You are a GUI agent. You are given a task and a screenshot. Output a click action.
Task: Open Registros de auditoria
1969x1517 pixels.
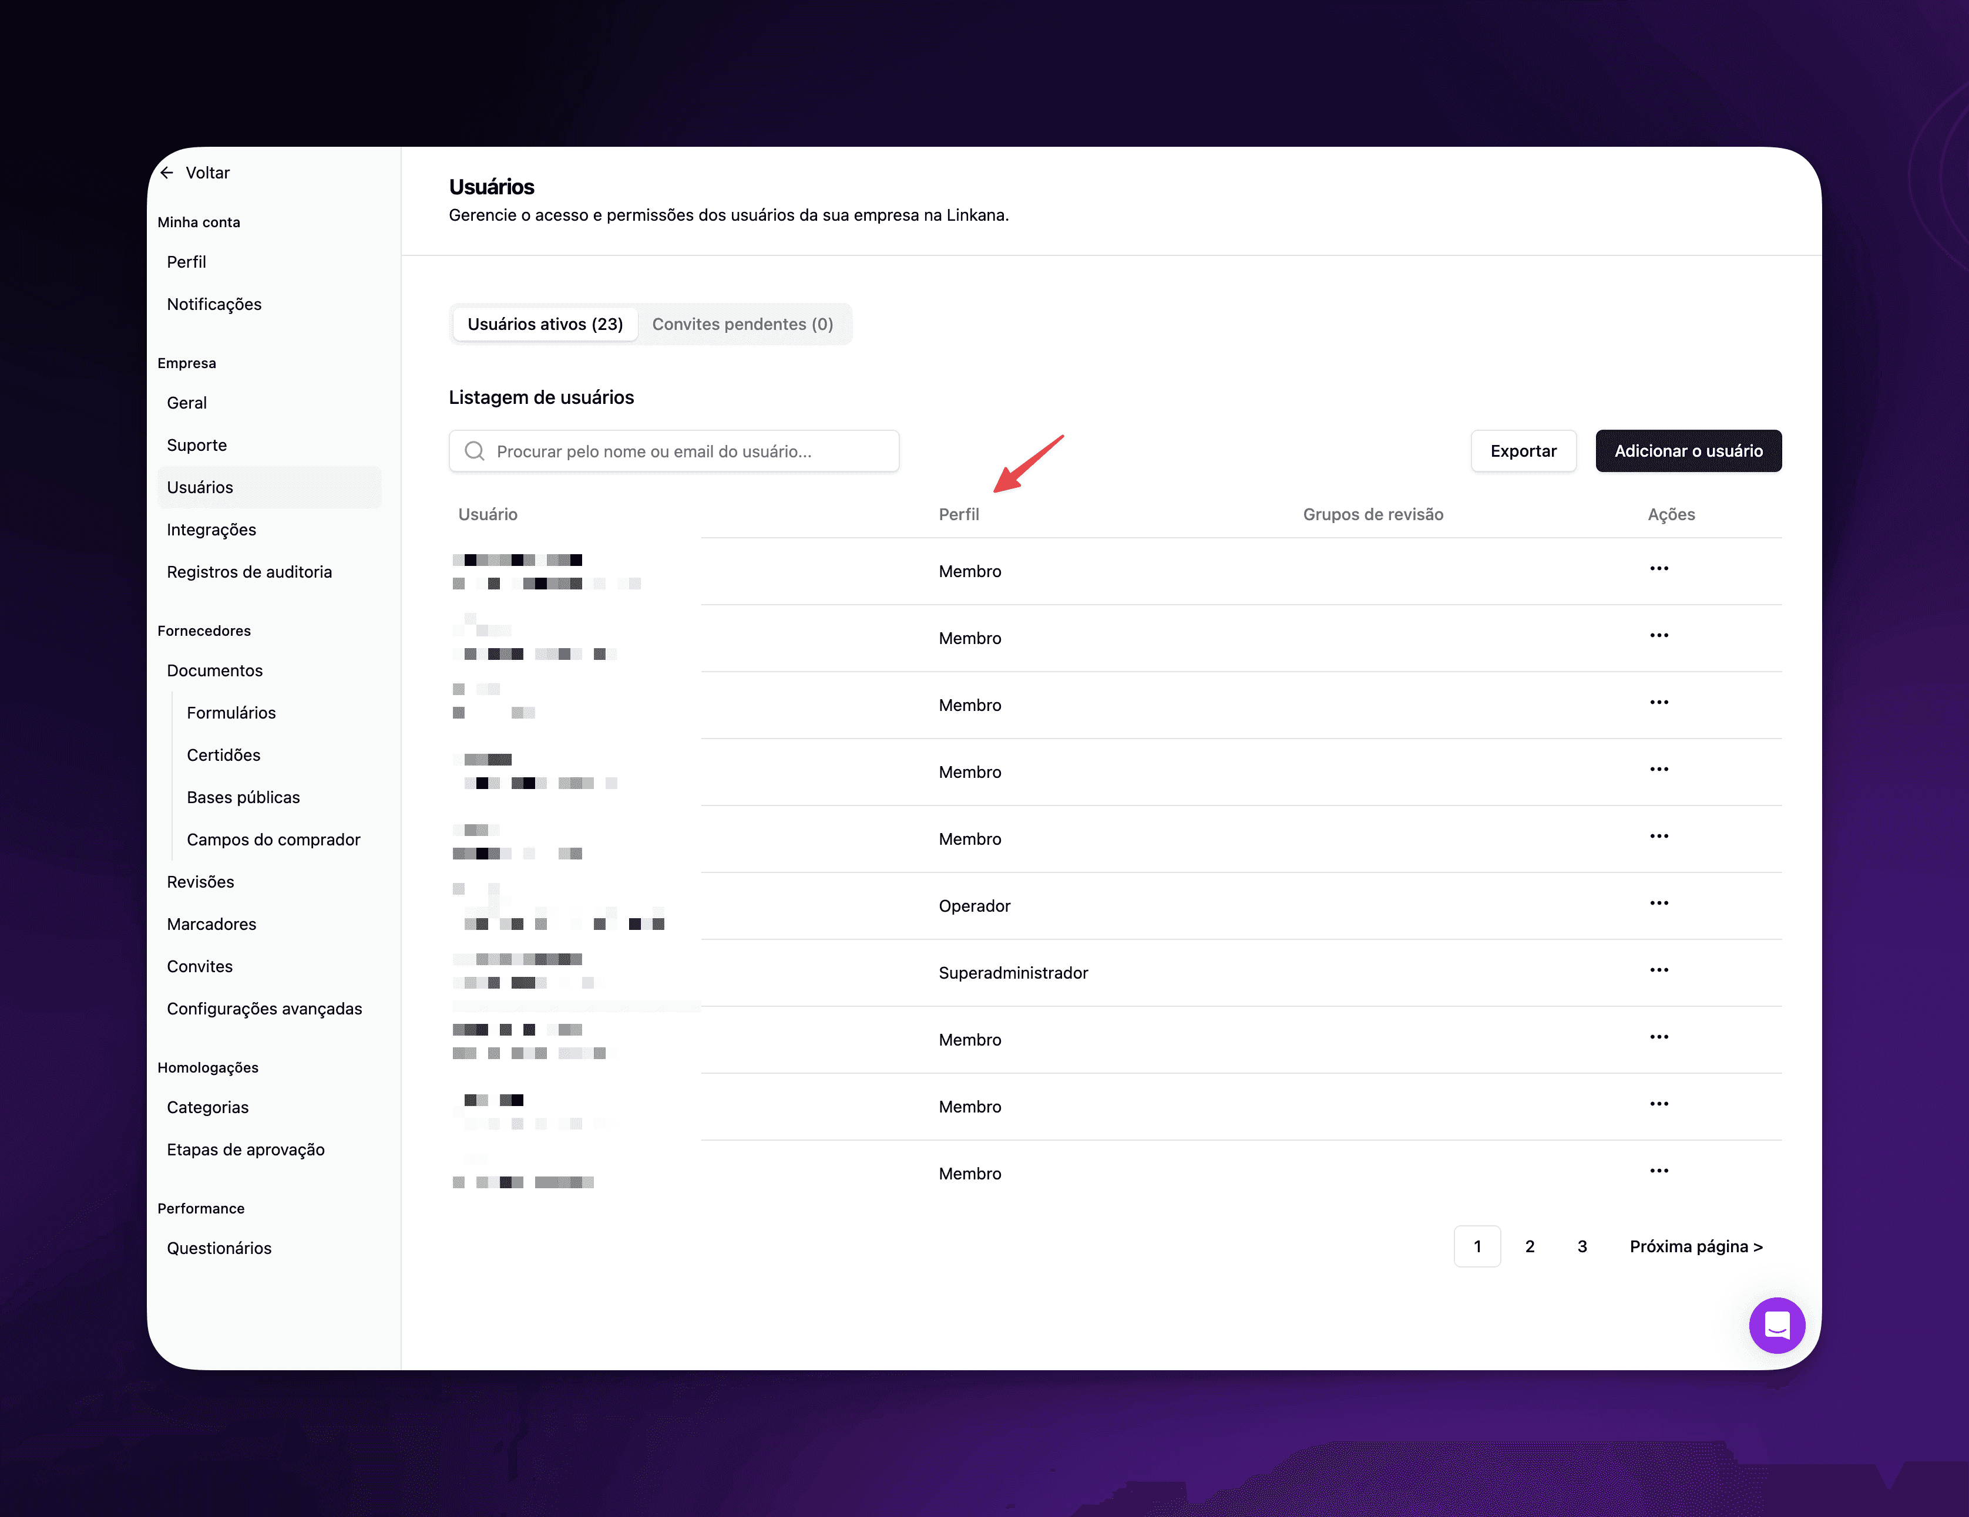pos(250,572)
